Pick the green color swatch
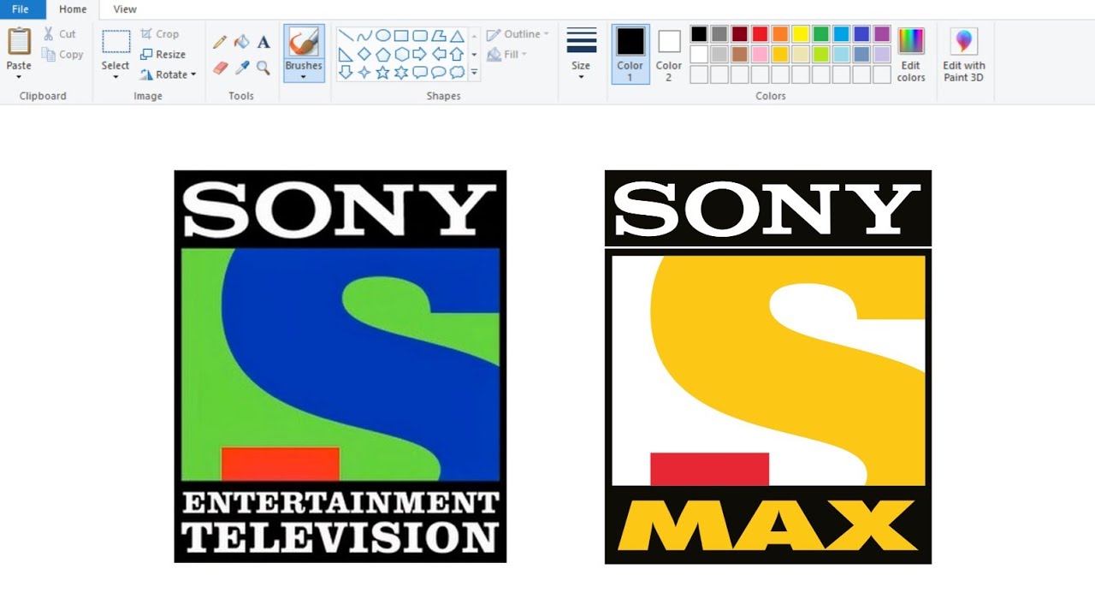The height and width of the screenshot is (616, 1095). tap(821, 34)
